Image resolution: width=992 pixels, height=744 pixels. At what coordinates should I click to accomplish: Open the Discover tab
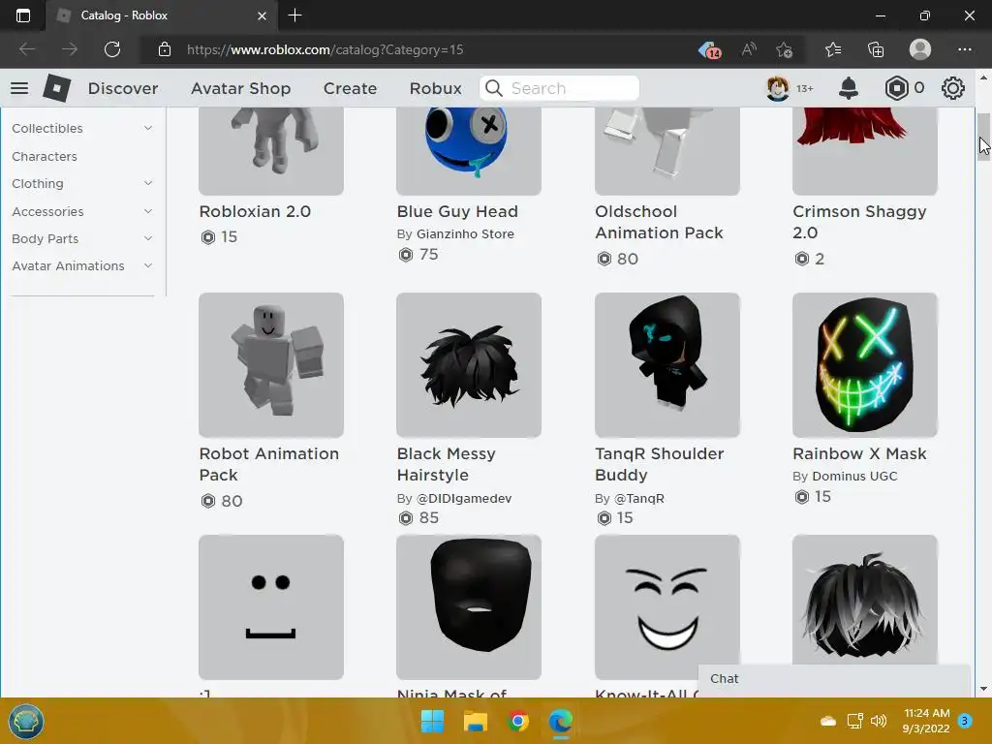tap(123, 88)
